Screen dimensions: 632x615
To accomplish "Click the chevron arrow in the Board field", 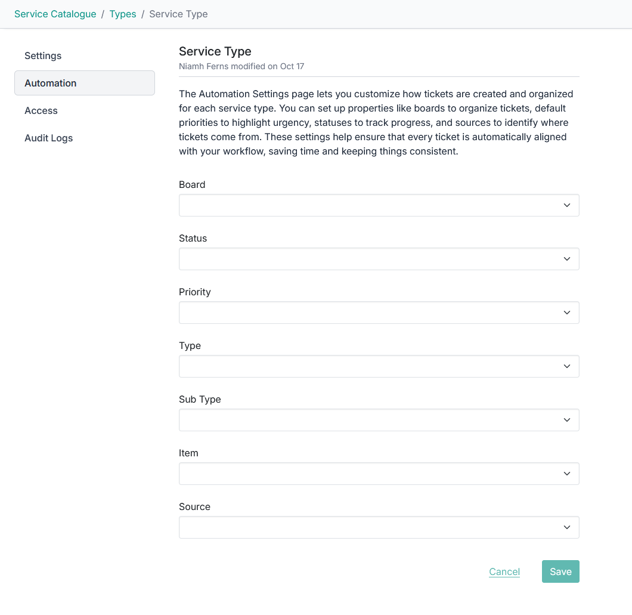I will tap(566, 205).
